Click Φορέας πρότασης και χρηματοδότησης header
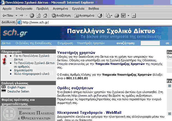This screenshot has height=121, width=172. click(28, 102)
